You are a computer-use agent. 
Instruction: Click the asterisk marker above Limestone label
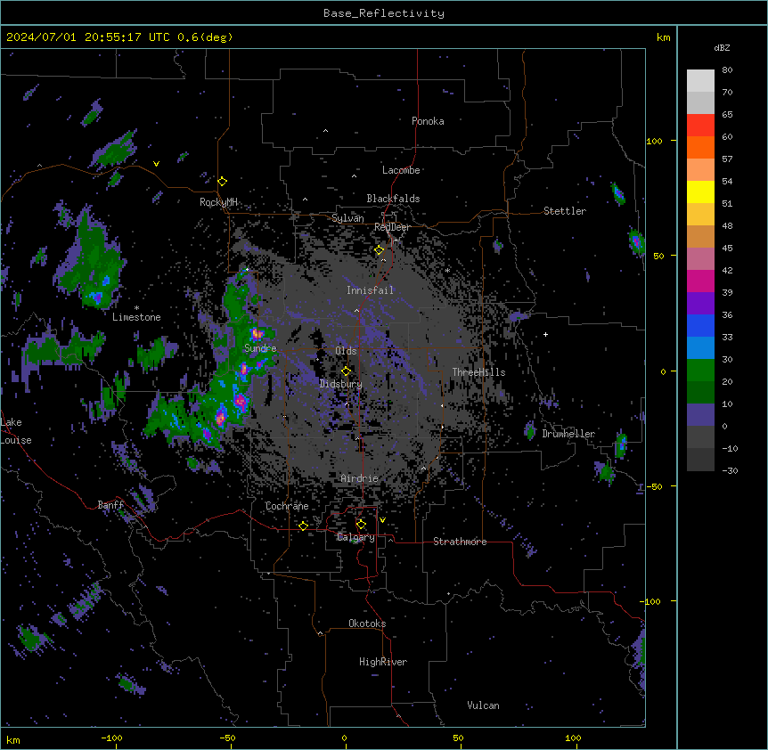pos(136,308)
